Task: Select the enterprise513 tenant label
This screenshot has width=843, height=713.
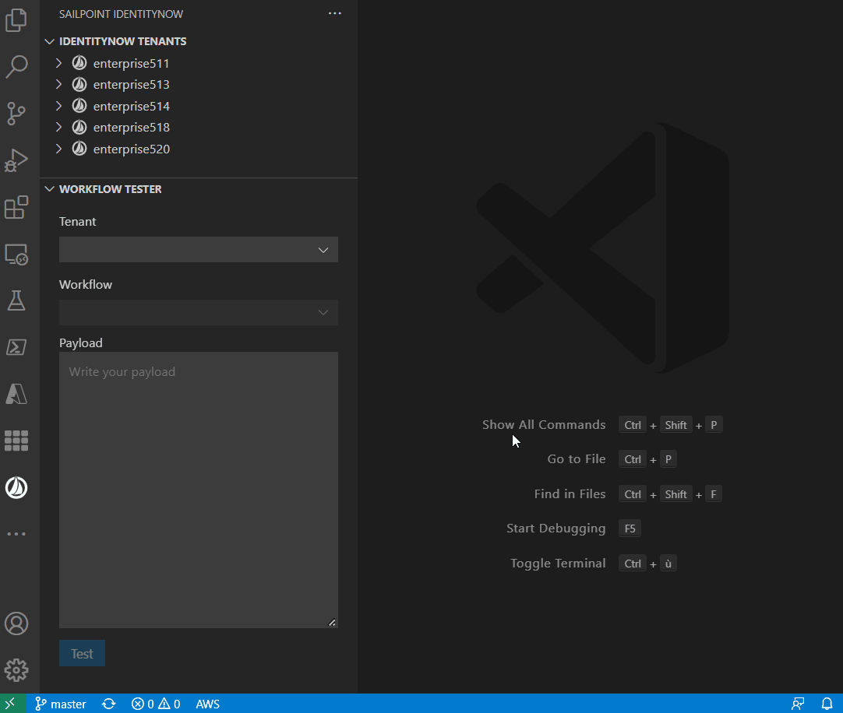Action: click(x=131, y=84)
